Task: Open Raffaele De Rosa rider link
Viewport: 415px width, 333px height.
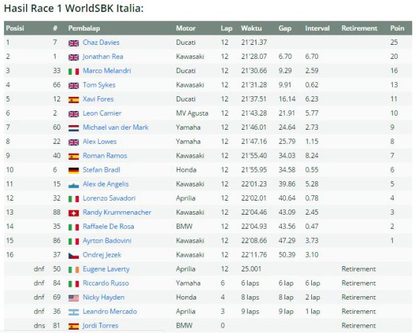Action: [108, 227]
